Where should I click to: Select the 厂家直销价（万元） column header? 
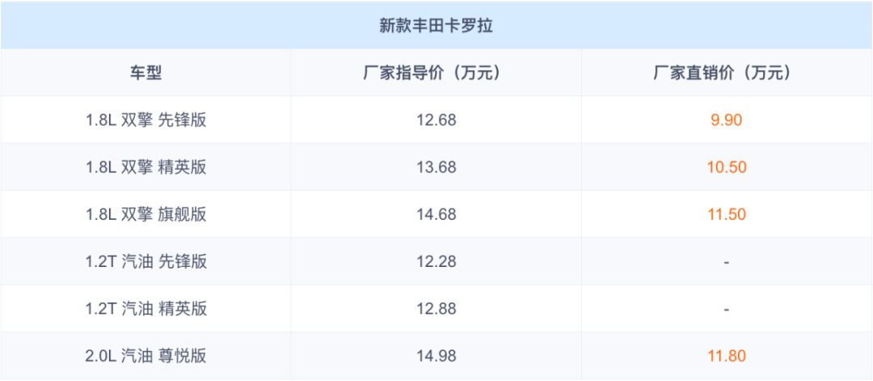coord(726,73)
